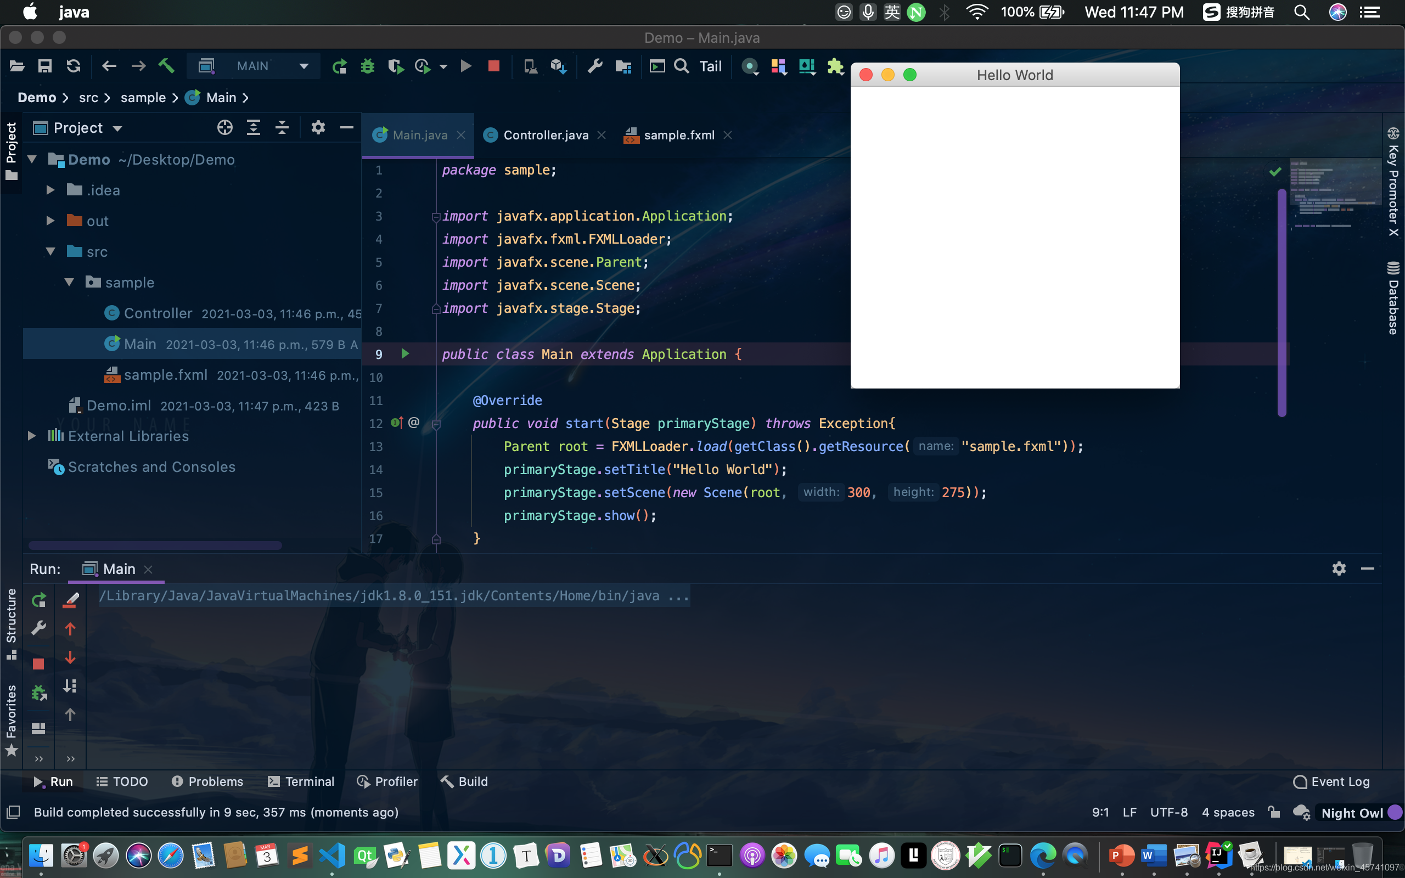Toggle the read-only lock in the status bar

(x=1274, y=812)
